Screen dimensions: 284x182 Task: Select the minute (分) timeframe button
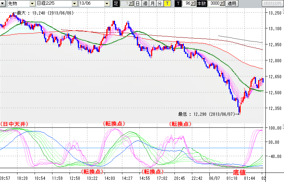click(x=159, y=4)
